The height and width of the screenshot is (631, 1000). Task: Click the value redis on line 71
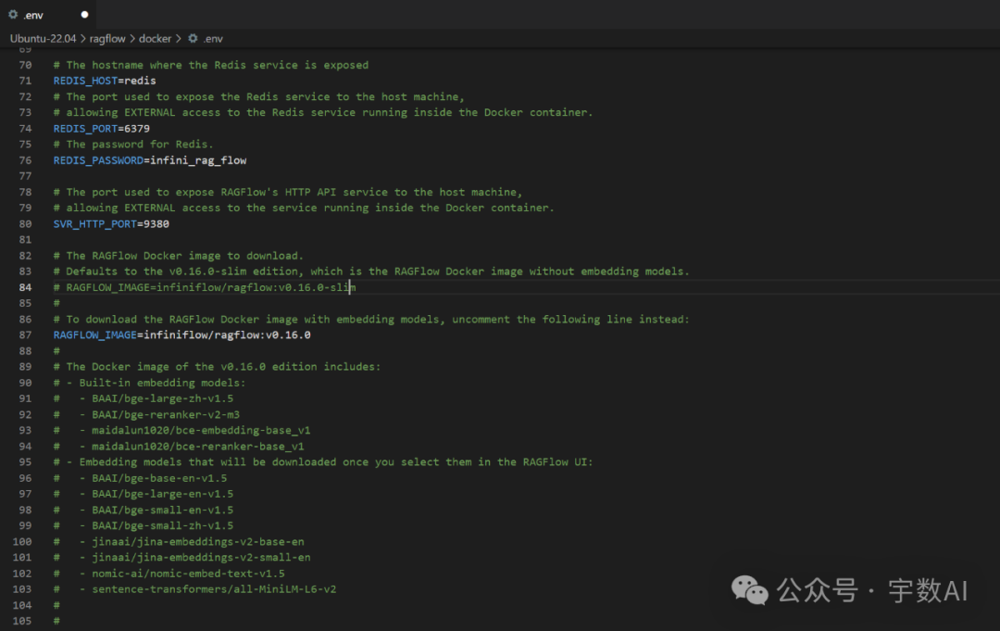tap(141, 81)
